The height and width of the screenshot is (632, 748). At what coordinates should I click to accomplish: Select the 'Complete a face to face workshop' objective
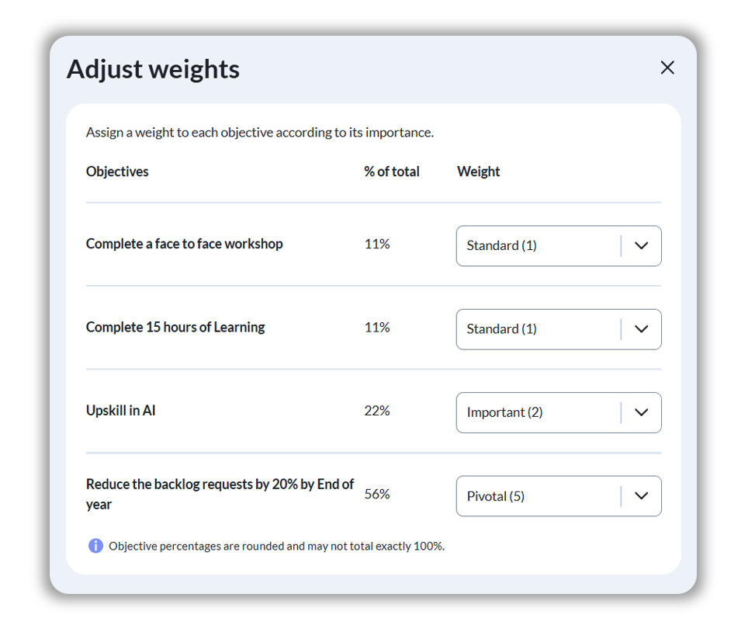(x=185, y=244)
